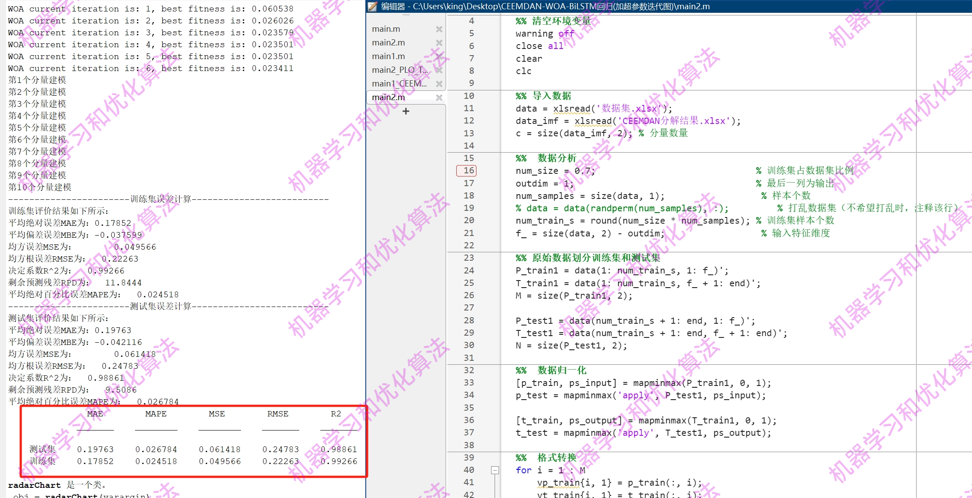Close the main1.m tab
The width and height of the screenshot is (972, 498).
pyautogui.click(x=439, y=56)
